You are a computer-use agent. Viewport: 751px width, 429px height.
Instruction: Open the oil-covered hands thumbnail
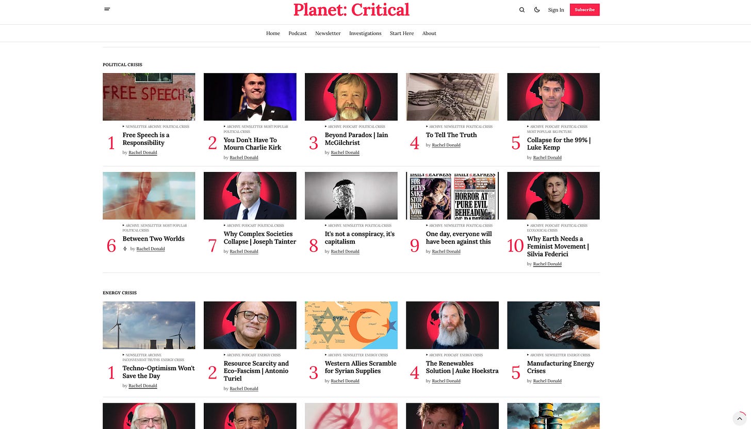pos(553,325)
